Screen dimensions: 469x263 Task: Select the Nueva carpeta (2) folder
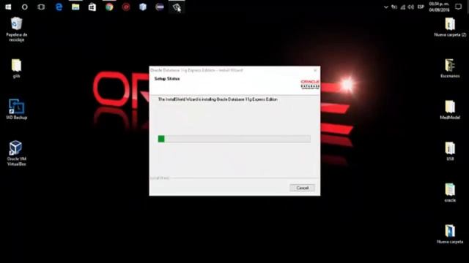[x=450, y=27]
